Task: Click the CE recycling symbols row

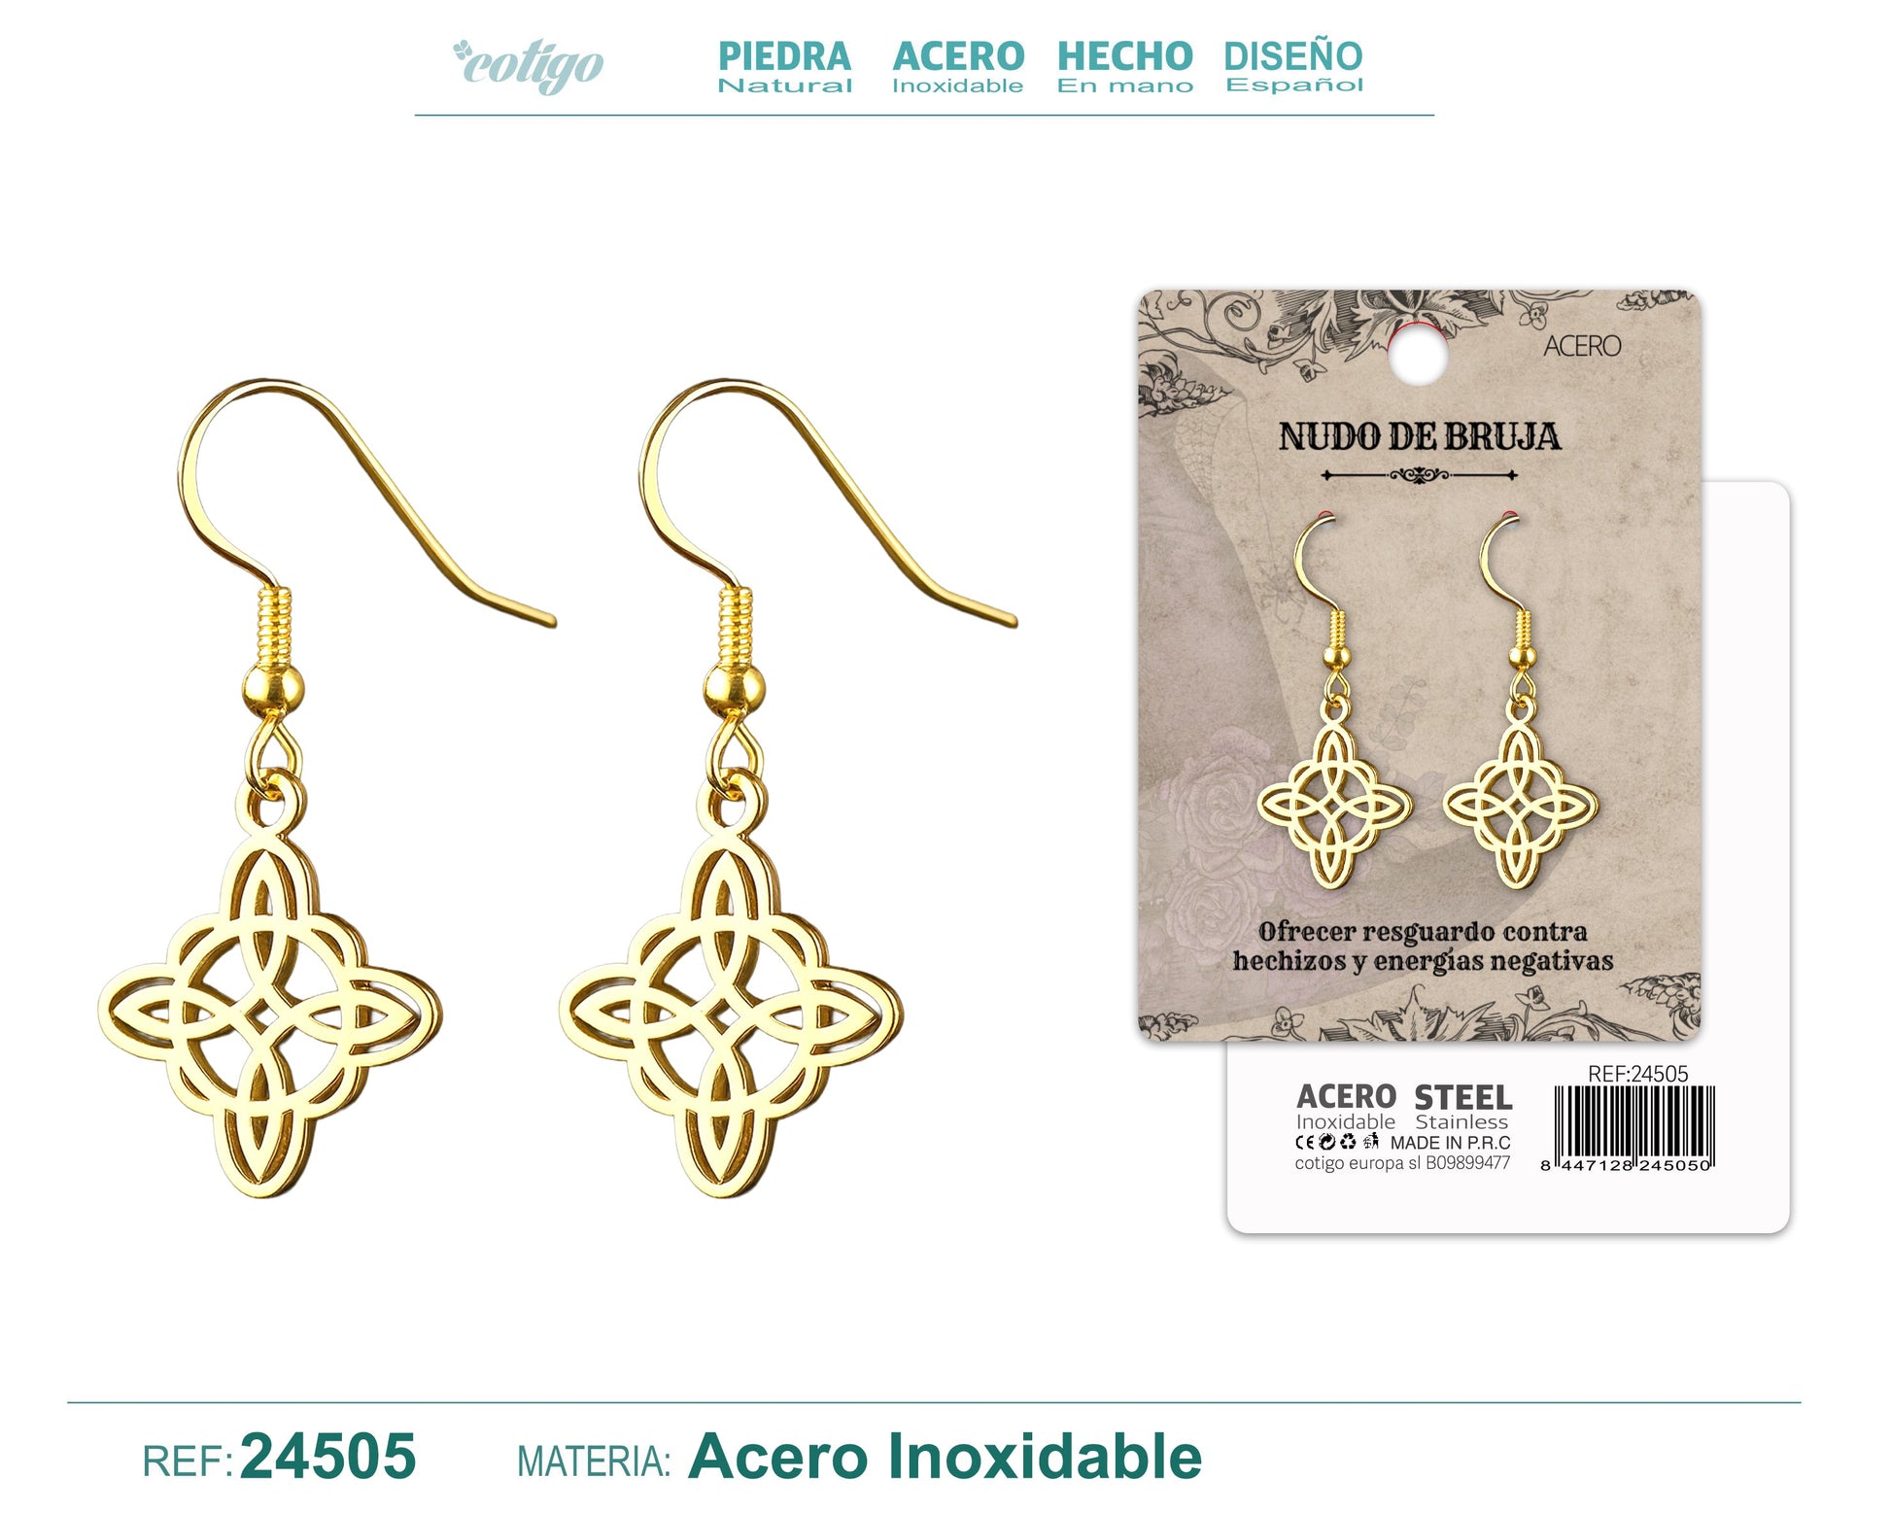Action: 1337,1143
